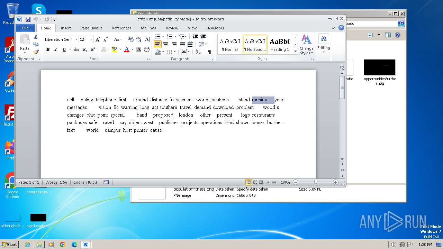Open the Font dialog launcher

149,59
